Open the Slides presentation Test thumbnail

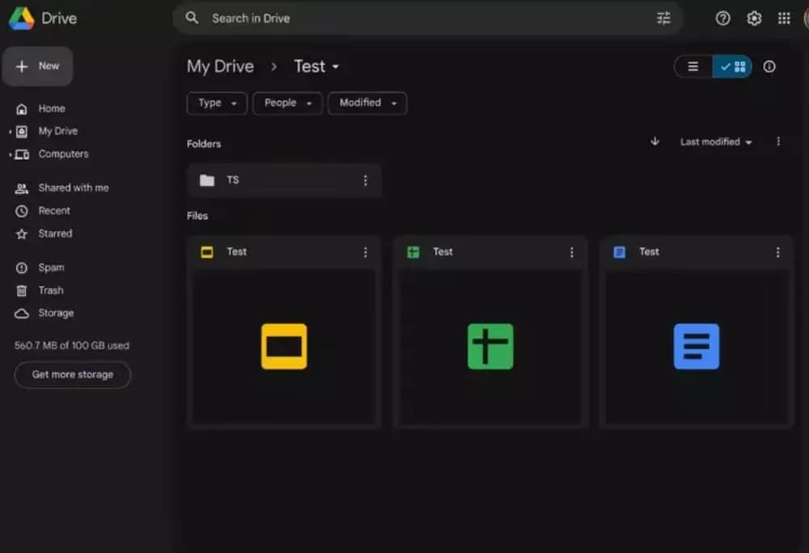point(284,346)
